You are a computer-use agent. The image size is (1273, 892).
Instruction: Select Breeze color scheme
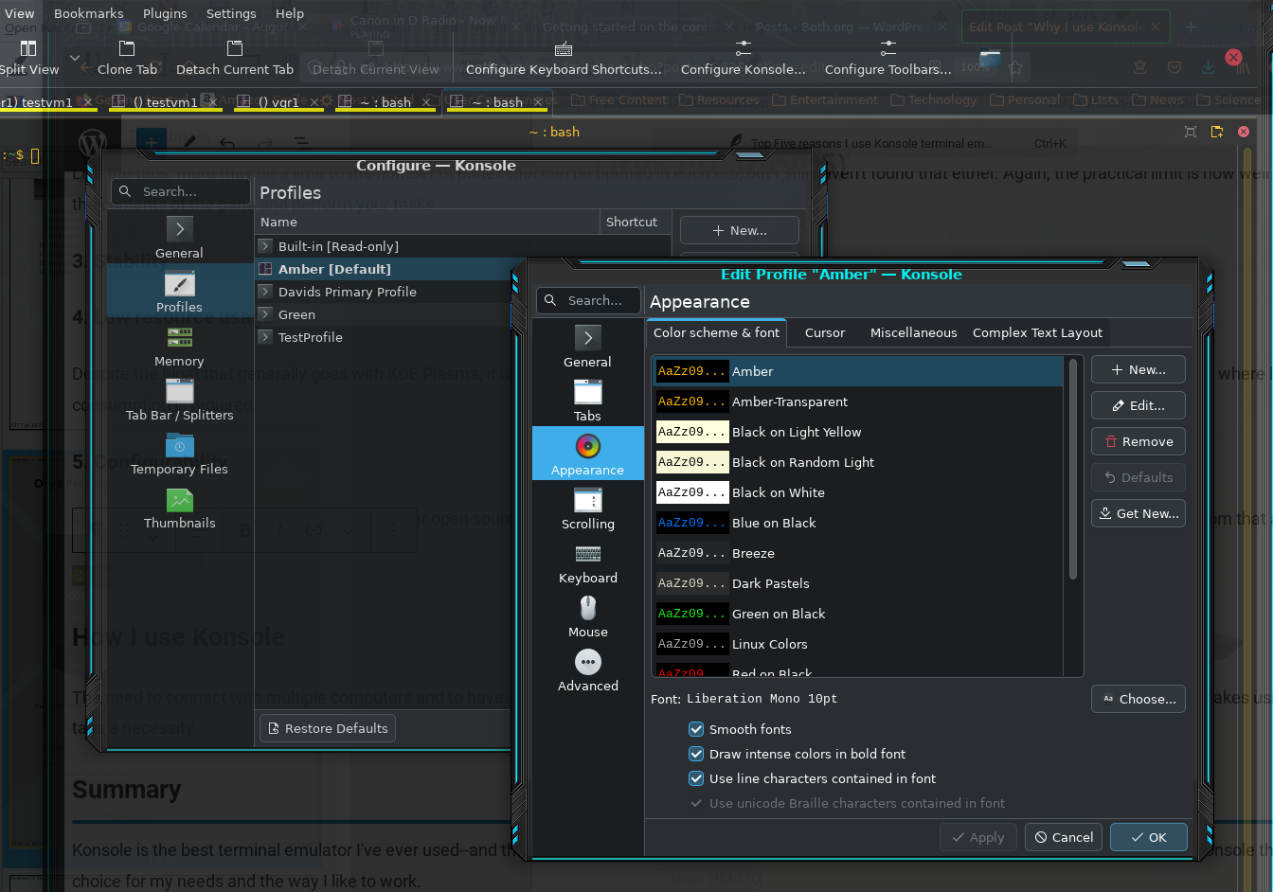pyautogui.click(x=858, y=553)
